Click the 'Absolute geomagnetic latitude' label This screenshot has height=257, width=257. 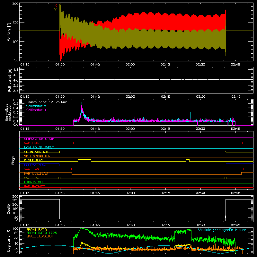coord(222,230)
